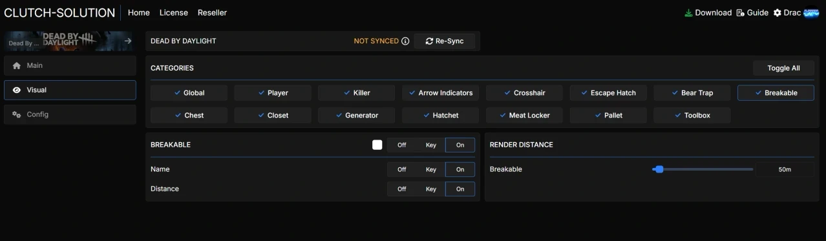Open the Dead By Daylight game selector
The image size is (826, 241).
click(x=69, y=41)
